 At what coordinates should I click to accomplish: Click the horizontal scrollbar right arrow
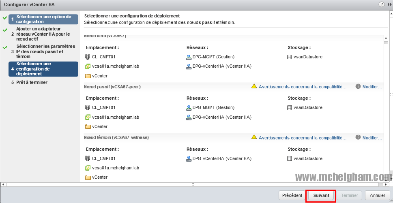(x=386, y=184)
